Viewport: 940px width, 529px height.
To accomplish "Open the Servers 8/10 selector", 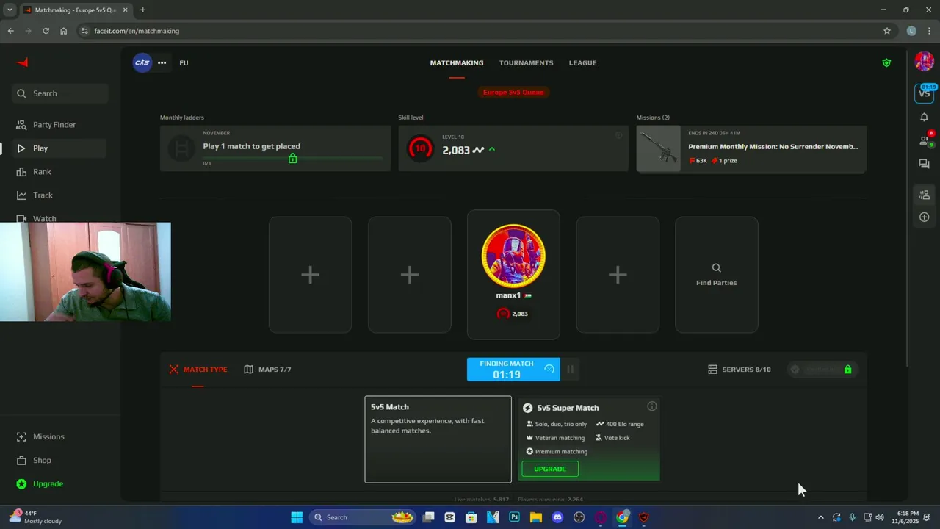I will (x=740, y=370).
